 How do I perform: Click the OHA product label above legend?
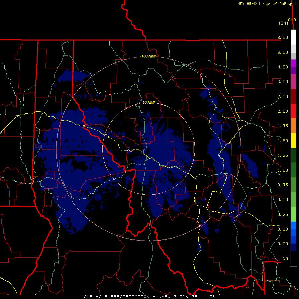pos(292,20)
